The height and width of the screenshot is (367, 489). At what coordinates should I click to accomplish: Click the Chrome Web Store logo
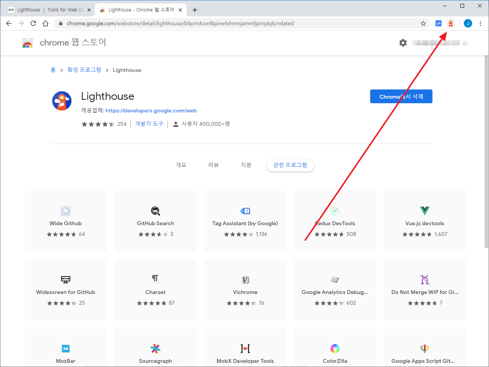pos(28,43)
